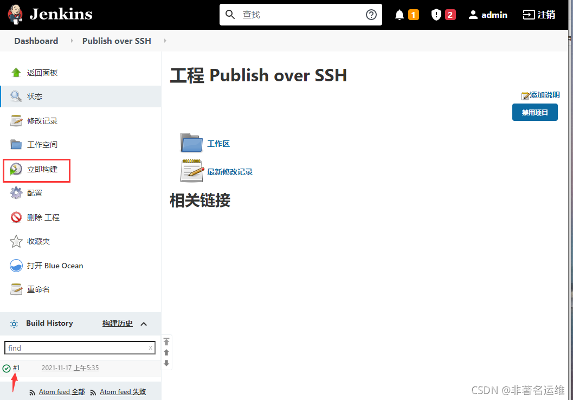The image size is (573, 400).
Task: Open Atom feed 全部 link
Action: 62,391
